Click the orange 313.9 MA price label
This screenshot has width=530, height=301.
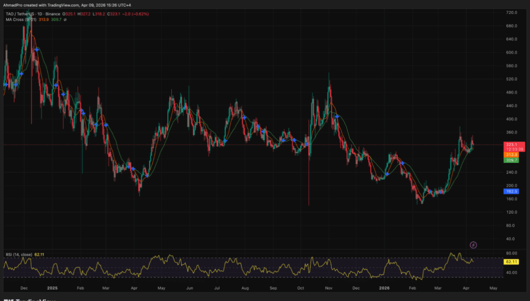[x=511, y=155]
